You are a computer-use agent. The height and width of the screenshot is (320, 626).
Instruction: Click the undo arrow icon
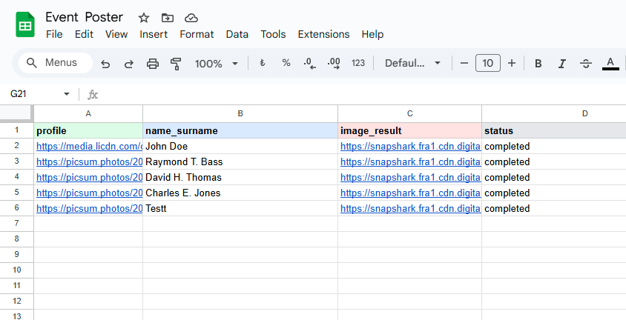tap(105, 64)
